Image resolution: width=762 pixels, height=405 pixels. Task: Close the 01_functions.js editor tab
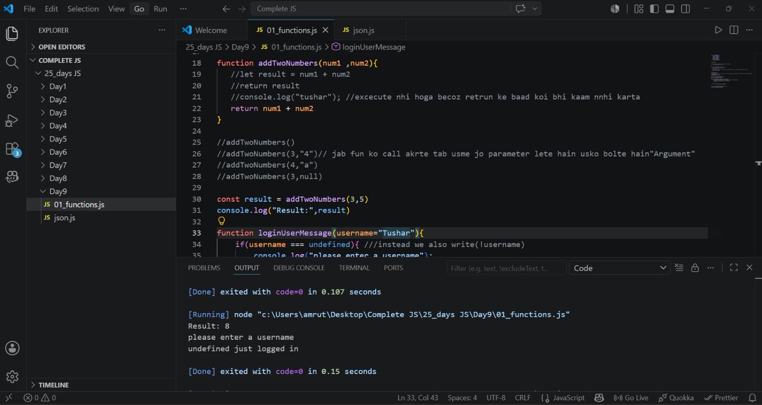[326, 30]
